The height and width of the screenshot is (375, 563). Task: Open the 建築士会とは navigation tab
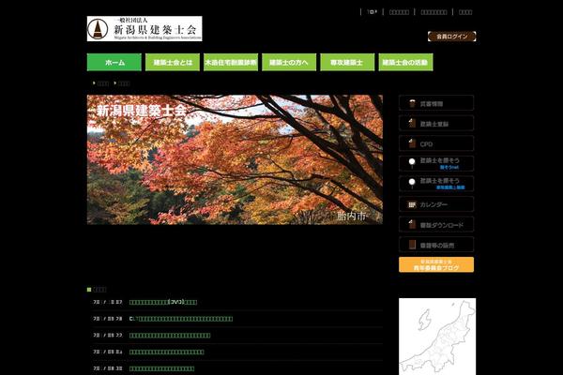pyautogui.click(x=173, y=63)
